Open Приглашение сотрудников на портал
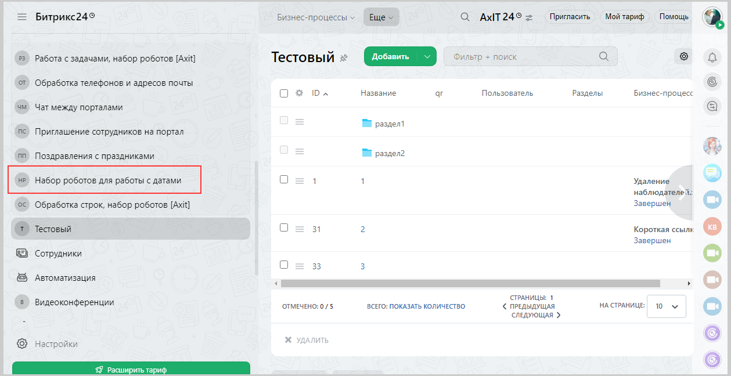The width and height of the screenshot is (731, 376). 131,132
